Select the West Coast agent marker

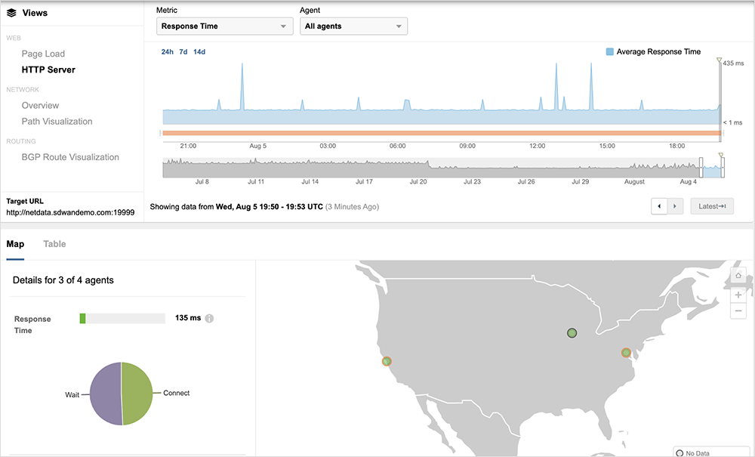(x=387, y=361)
